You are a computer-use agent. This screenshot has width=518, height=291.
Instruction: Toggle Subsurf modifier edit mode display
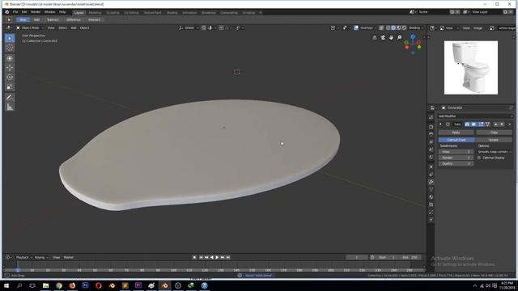(x=481, y=124)
